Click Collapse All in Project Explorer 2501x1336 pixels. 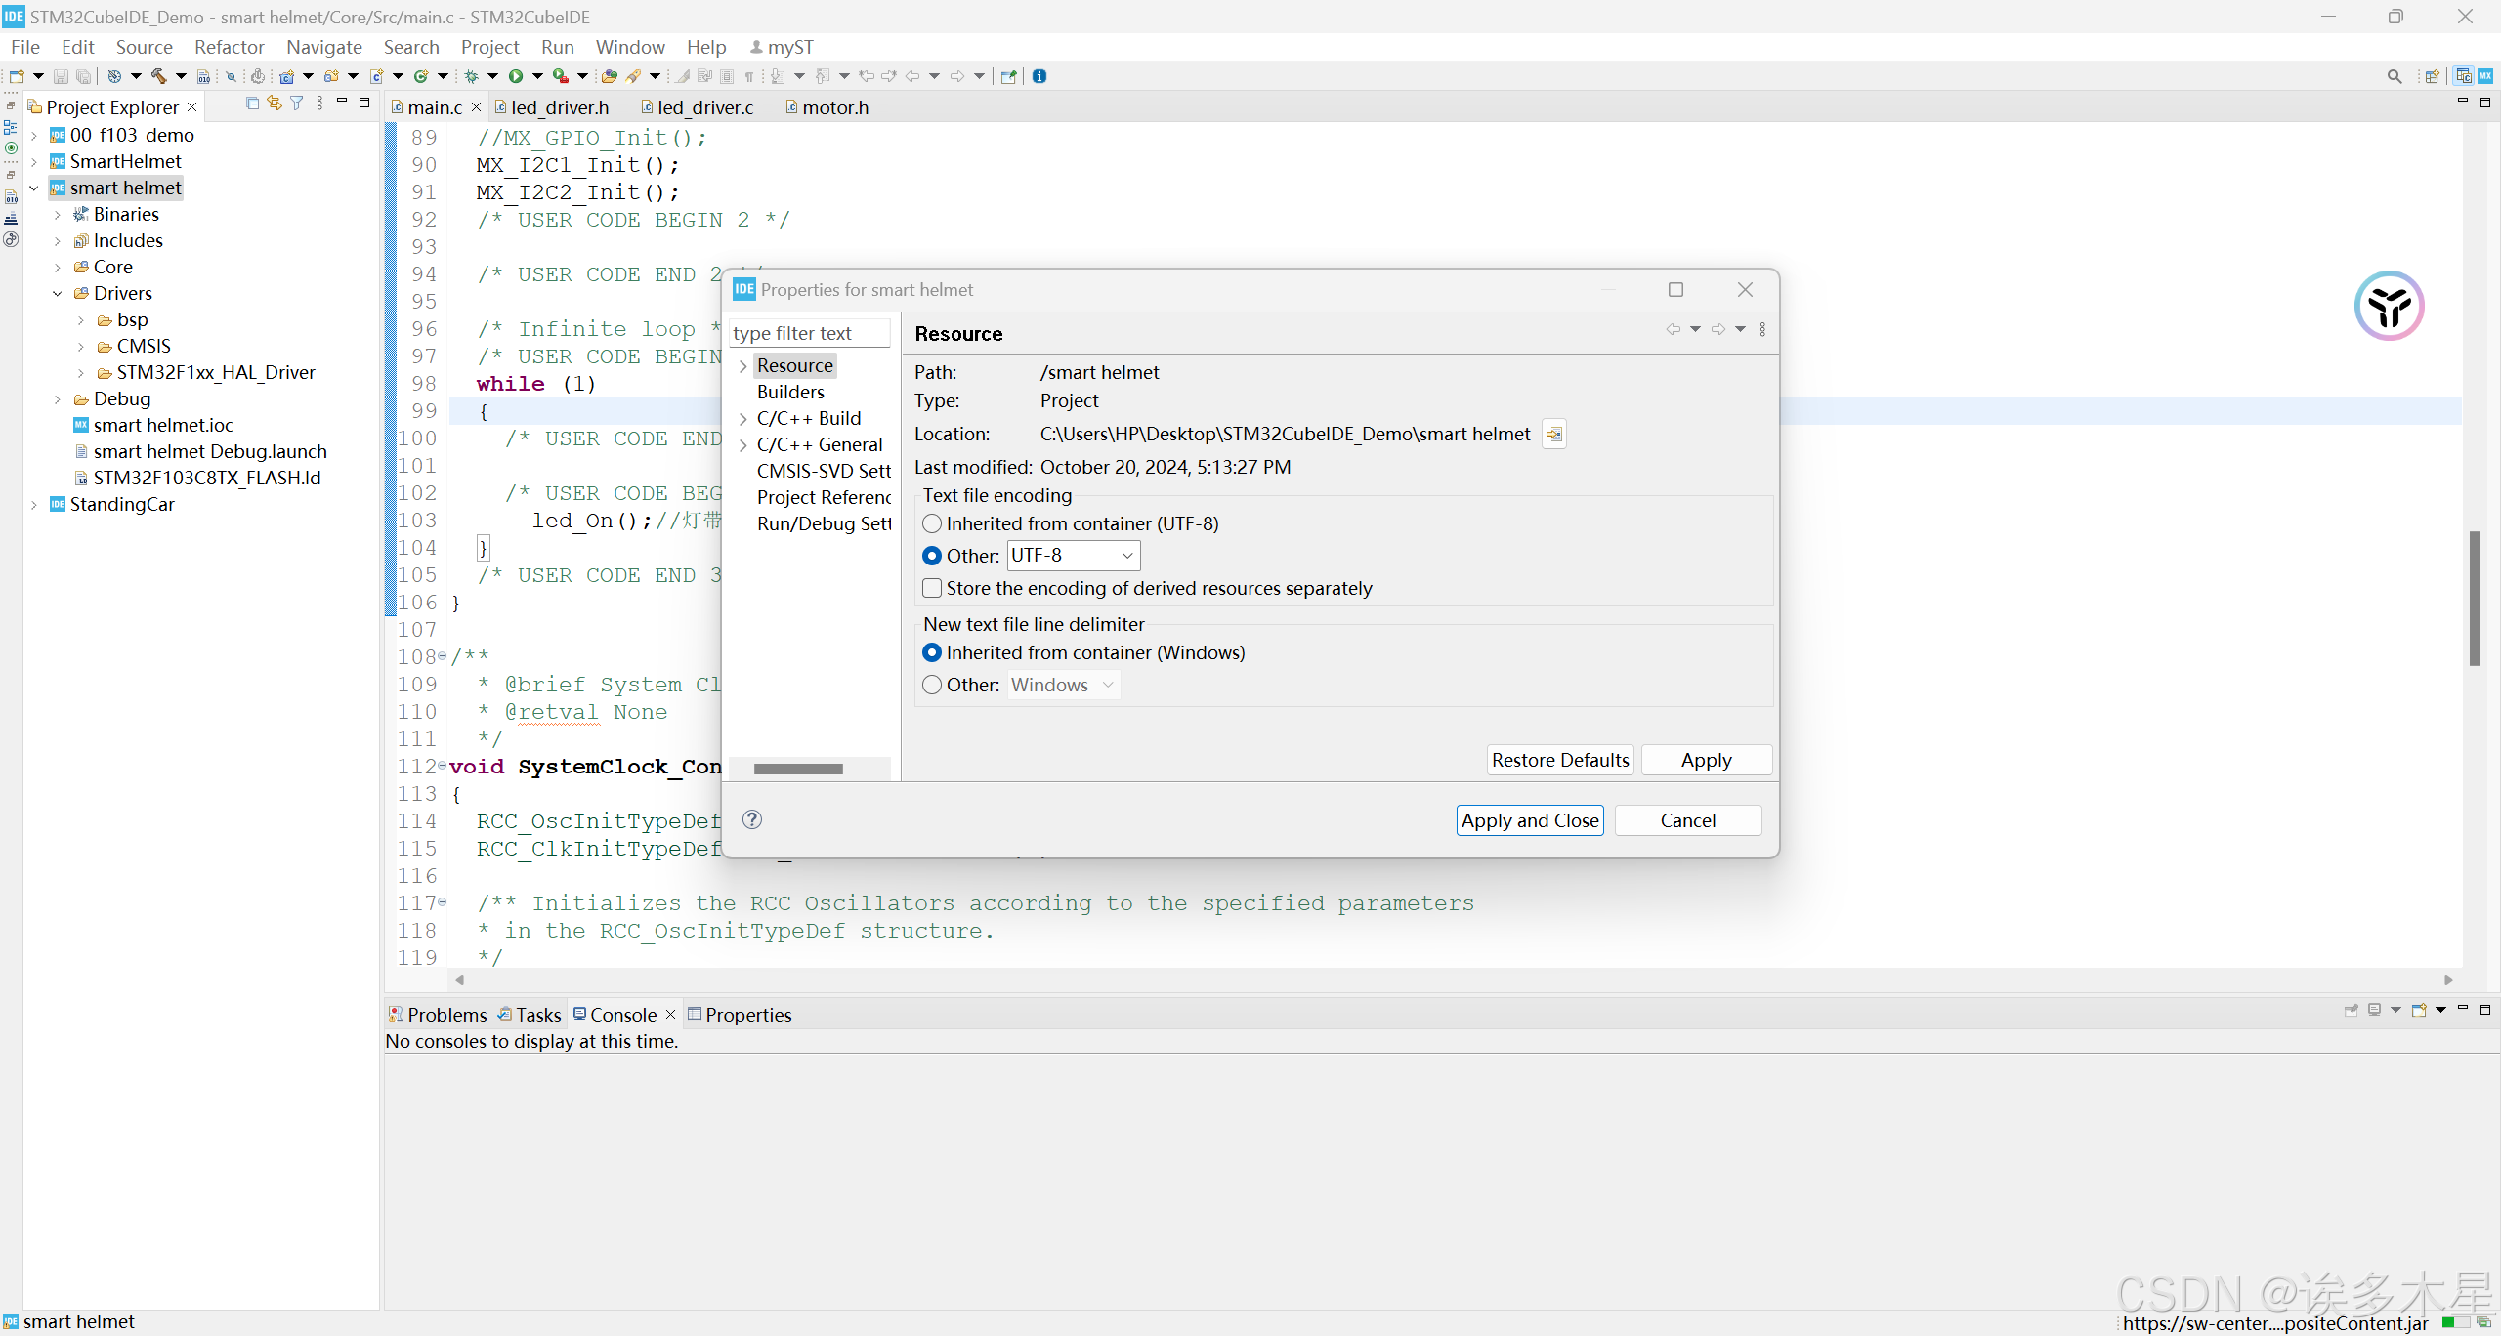pyautogui.click(x=252, y=104)
